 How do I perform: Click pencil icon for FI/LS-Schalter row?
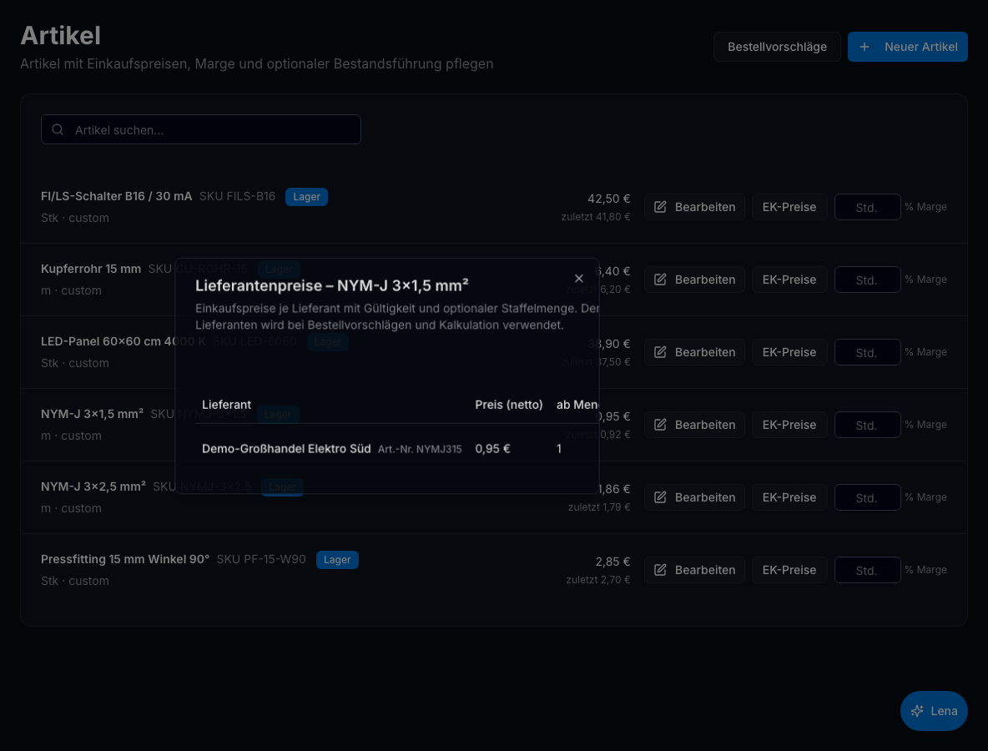click(x=660, y=207)
